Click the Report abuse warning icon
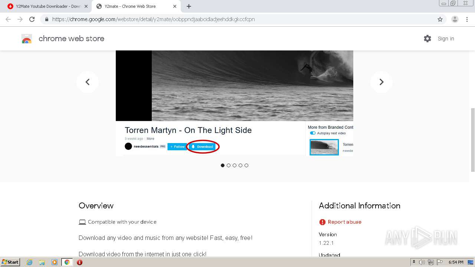The width and height of the screenshot is (475, 267). coord(322,222)
